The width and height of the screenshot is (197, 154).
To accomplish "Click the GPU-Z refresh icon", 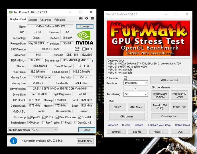I will click(x=87, y=19).
